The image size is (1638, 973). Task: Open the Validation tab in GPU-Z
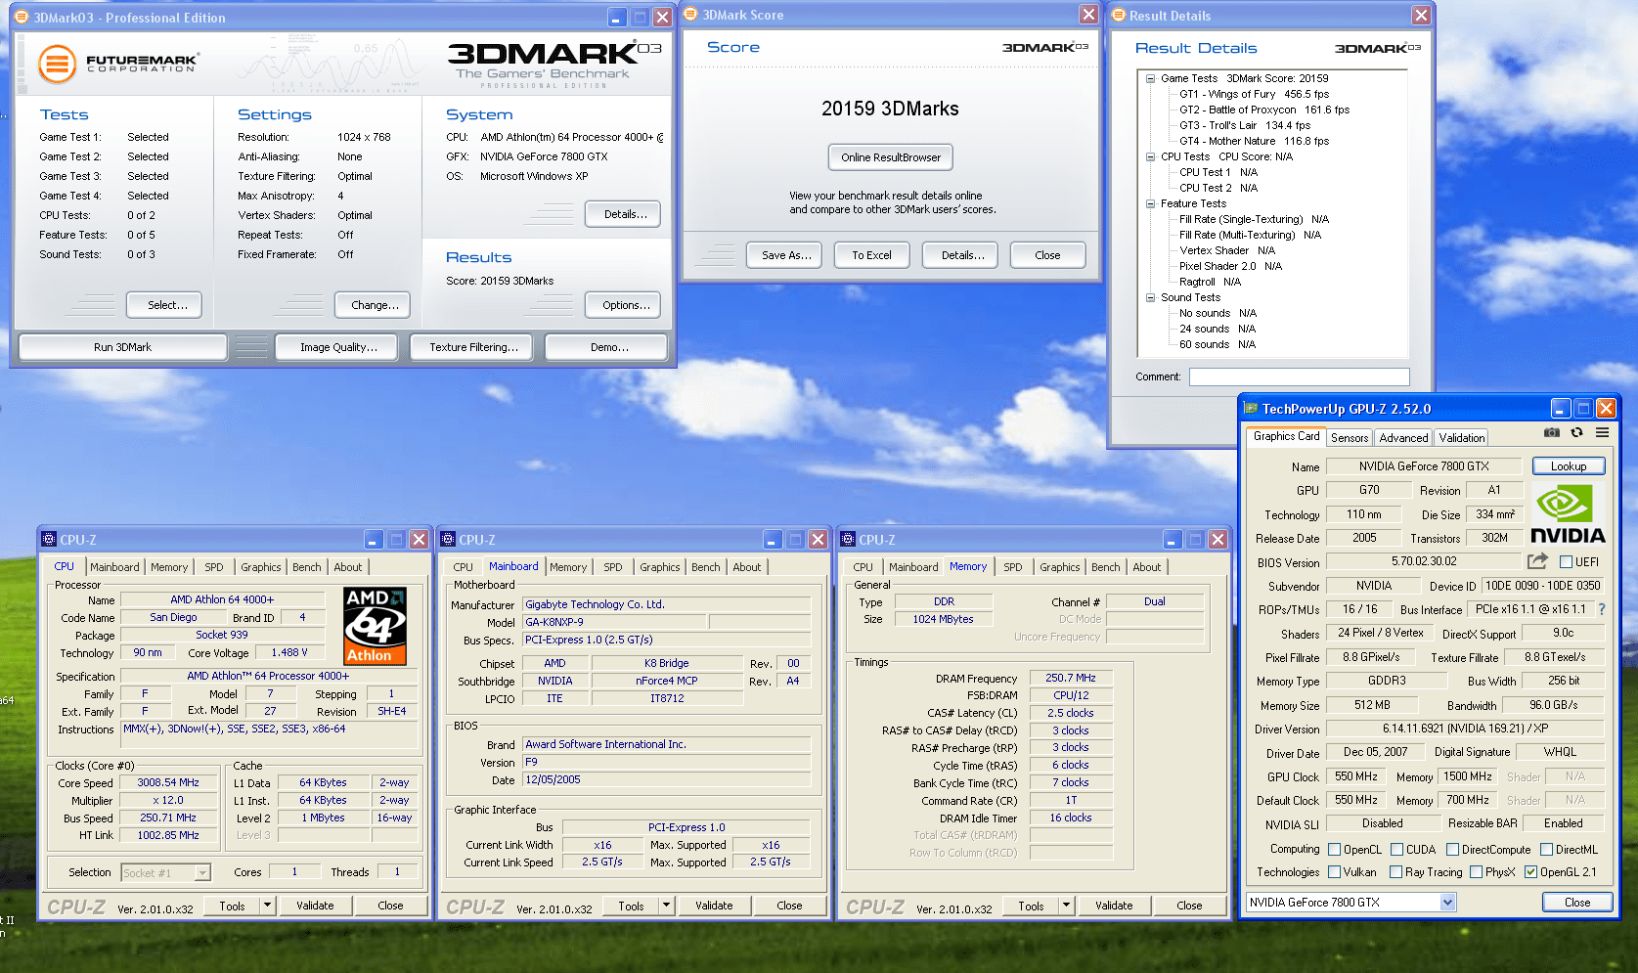coord(1461,438)
